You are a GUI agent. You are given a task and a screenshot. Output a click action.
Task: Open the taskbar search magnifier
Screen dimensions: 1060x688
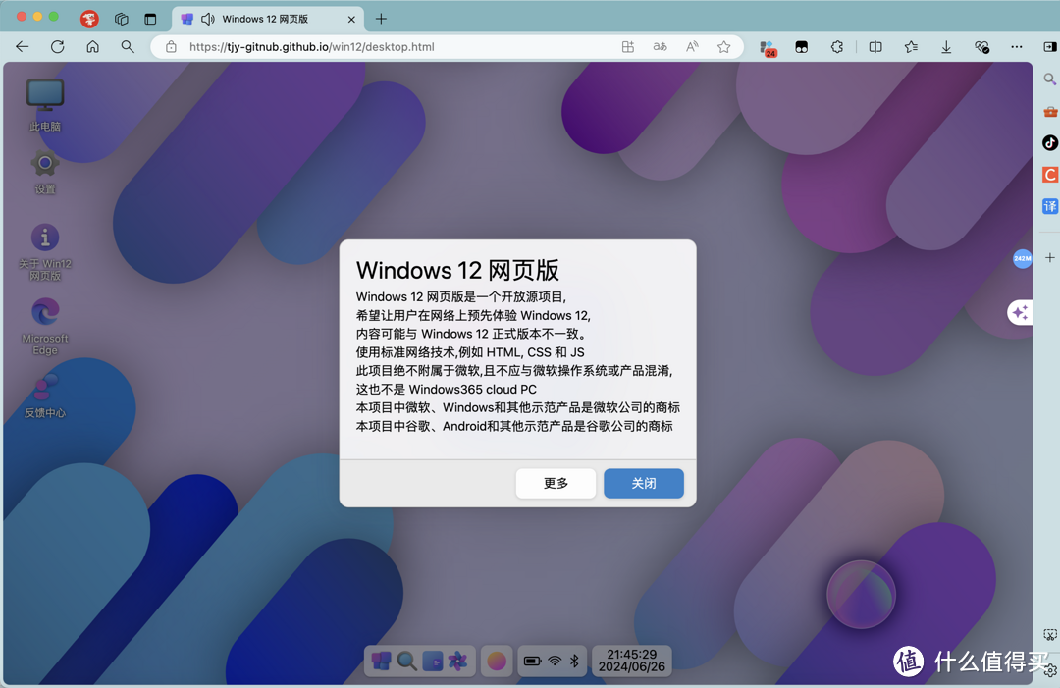tap(406, 661)
